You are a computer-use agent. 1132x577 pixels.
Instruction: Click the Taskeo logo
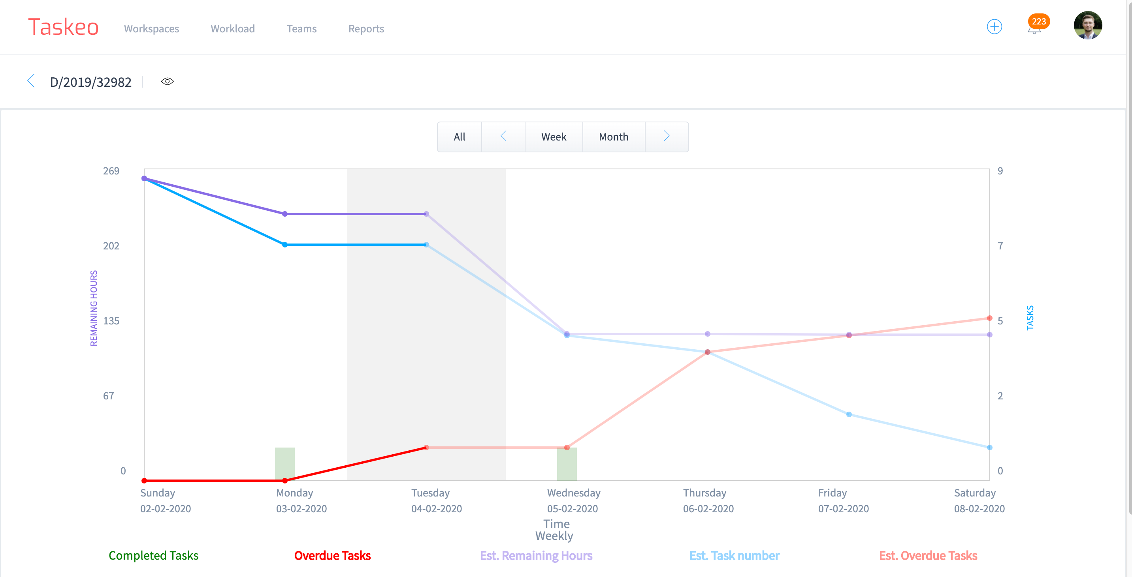[63, 27]
